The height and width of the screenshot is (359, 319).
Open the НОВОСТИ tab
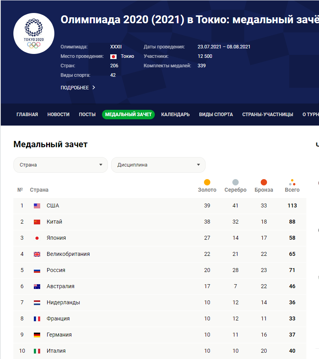58,115
